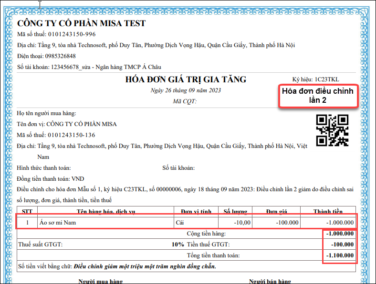376x284 pixels.
Task: Click the quantity cell -10,00
Action: [x=234, y=222]
